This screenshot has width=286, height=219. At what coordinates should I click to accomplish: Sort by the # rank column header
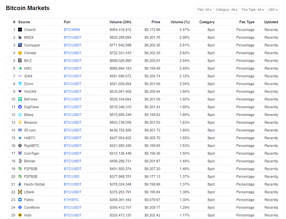(x=14, y=22)
